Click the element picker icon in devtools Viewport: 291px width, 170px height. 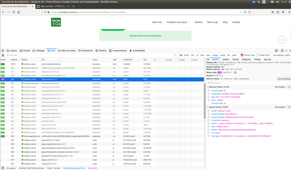[x=3, y=50]
